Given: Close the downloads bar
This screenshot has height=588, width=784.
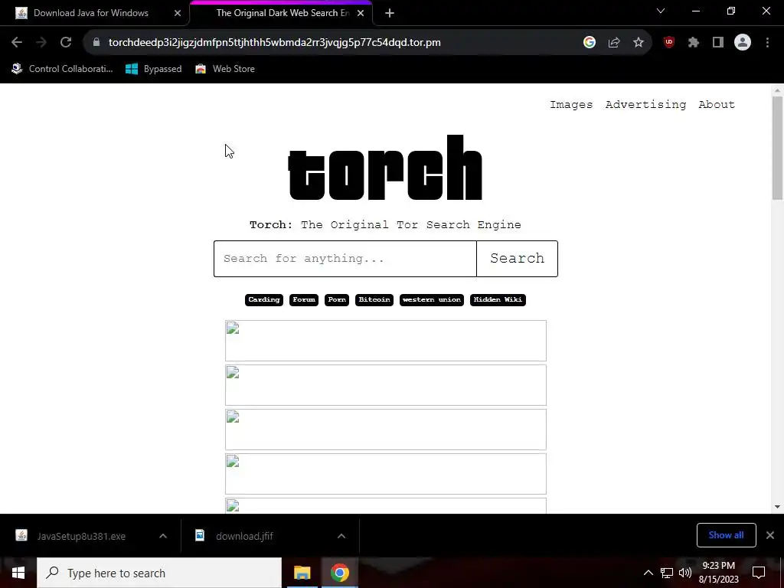Looking at the screenshot, I should pyautogui.click(x=770, y=535).
